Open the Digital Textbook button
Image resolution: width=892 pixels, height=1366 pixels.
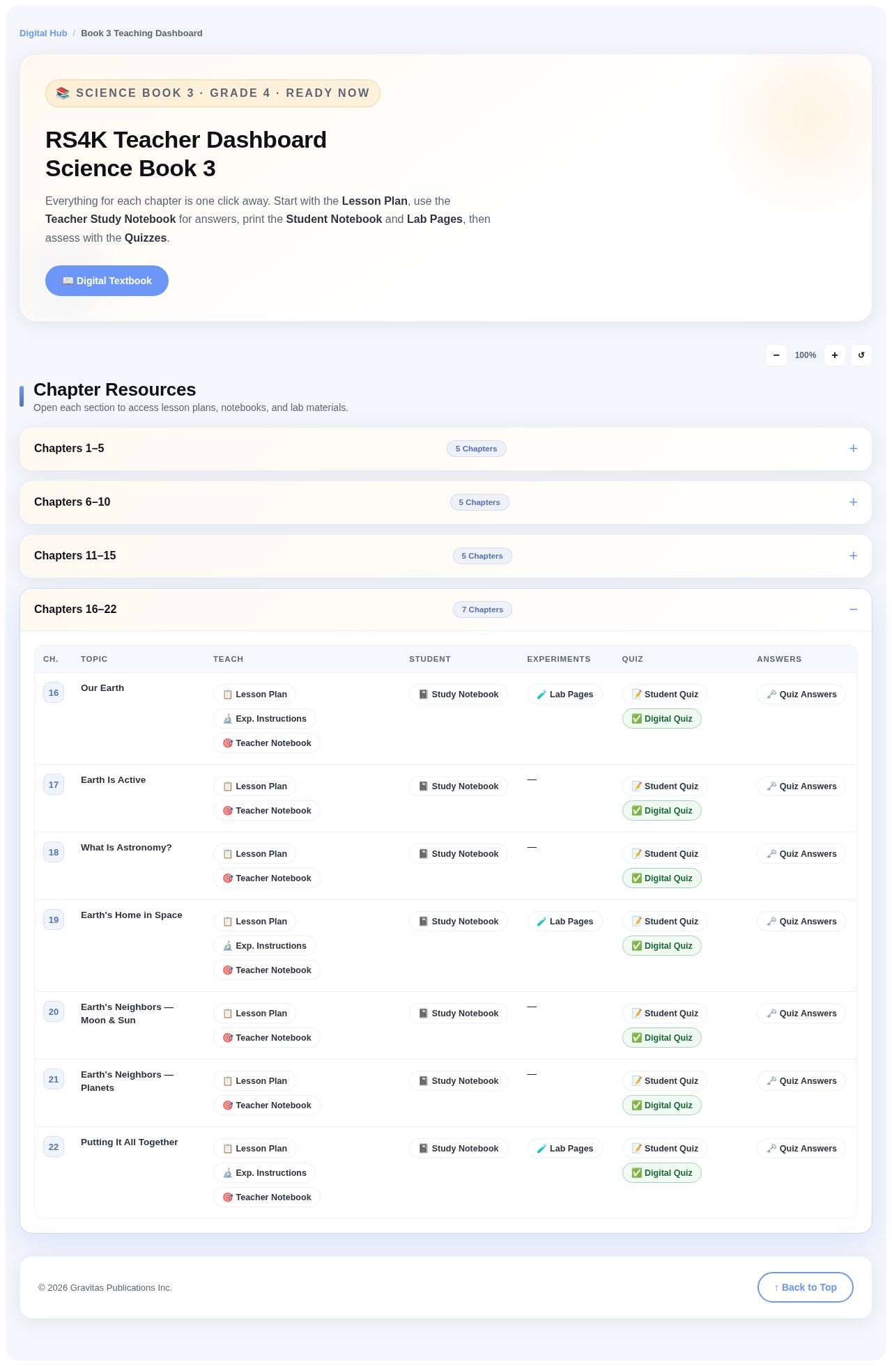pyautogui.click(x=107, y=281)
